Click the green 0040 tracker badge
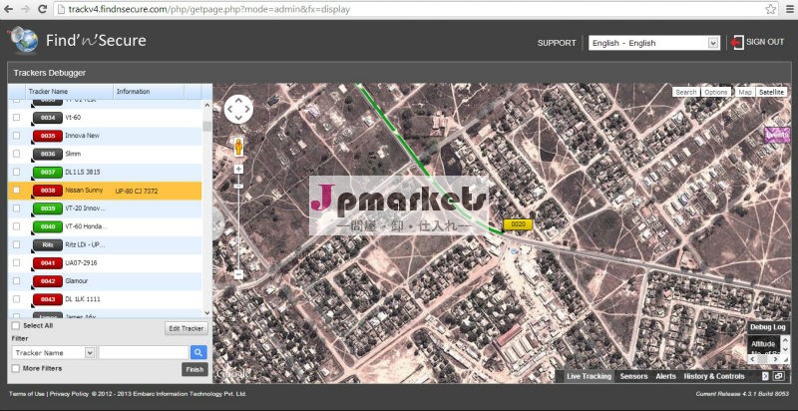Viewport: 798px width, 411px height. 48,226
